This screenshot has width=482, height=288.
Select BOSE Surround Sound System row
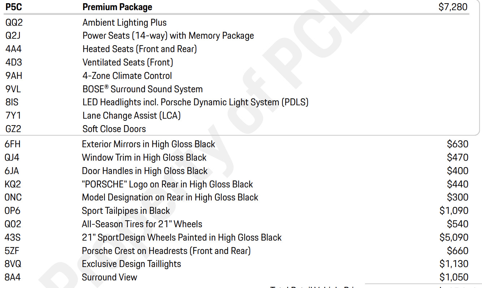pos(142,89)
